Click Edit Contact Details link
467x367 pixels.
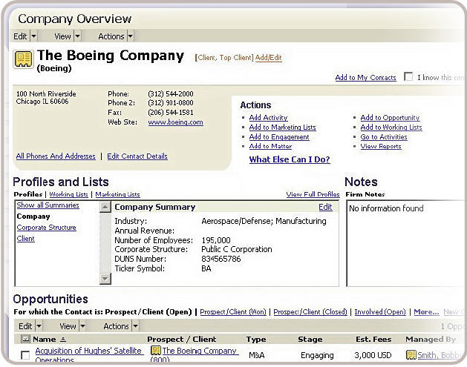[137, 156]
